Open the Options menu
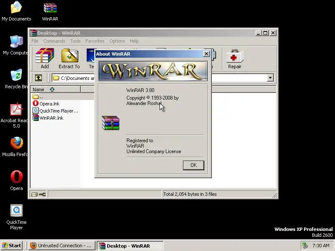335x251 pixels. 117,41
